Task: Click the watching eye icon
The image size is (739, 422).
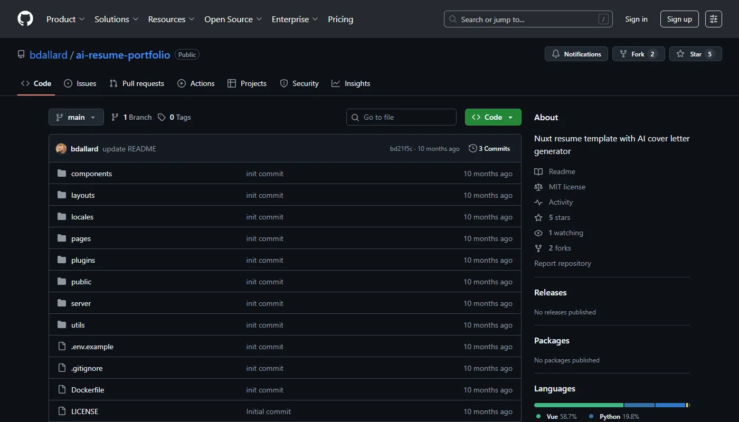Action: 538,233
